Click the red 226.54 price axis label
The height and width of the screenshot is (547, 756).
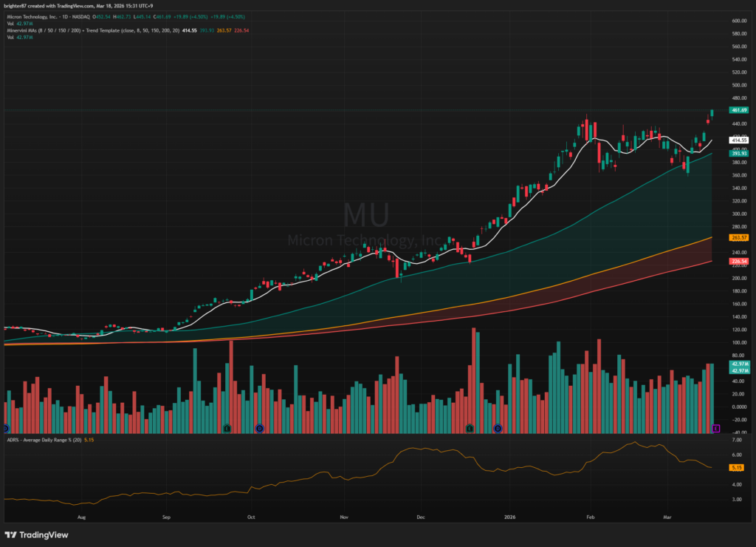point(739,261)
